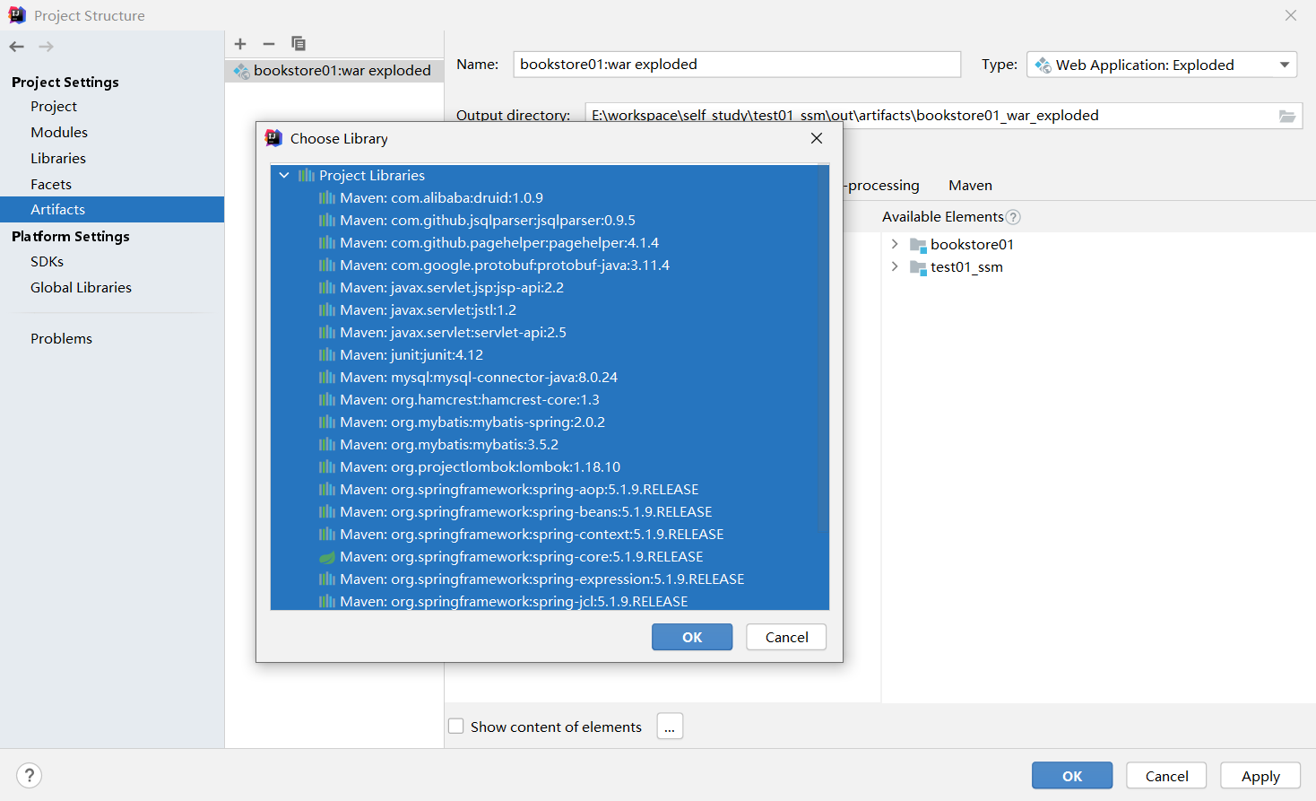Apply the Project Structure changes
The width and height of the screenshot is (1316, 801).
[x=1260, y=776]
